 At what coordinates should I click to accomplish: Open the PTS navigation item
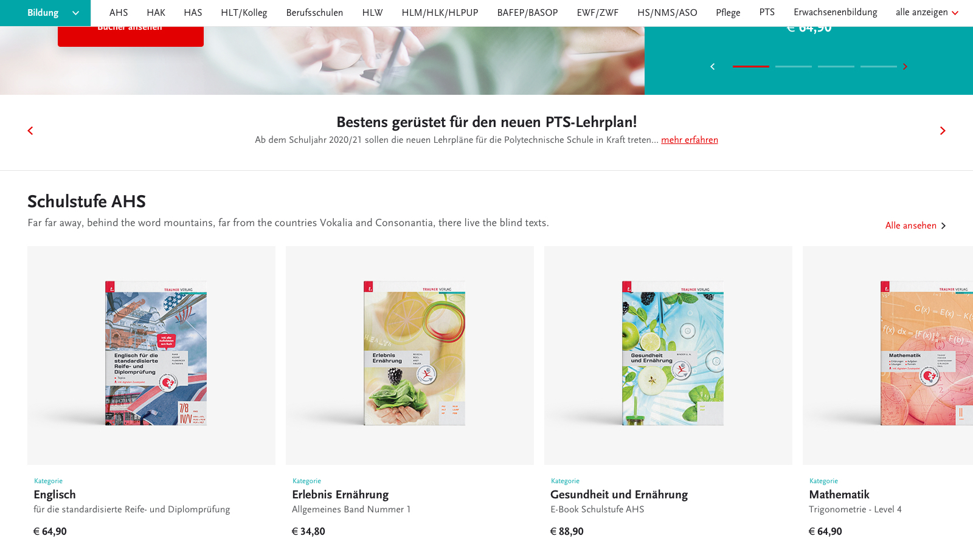(767, 12)
